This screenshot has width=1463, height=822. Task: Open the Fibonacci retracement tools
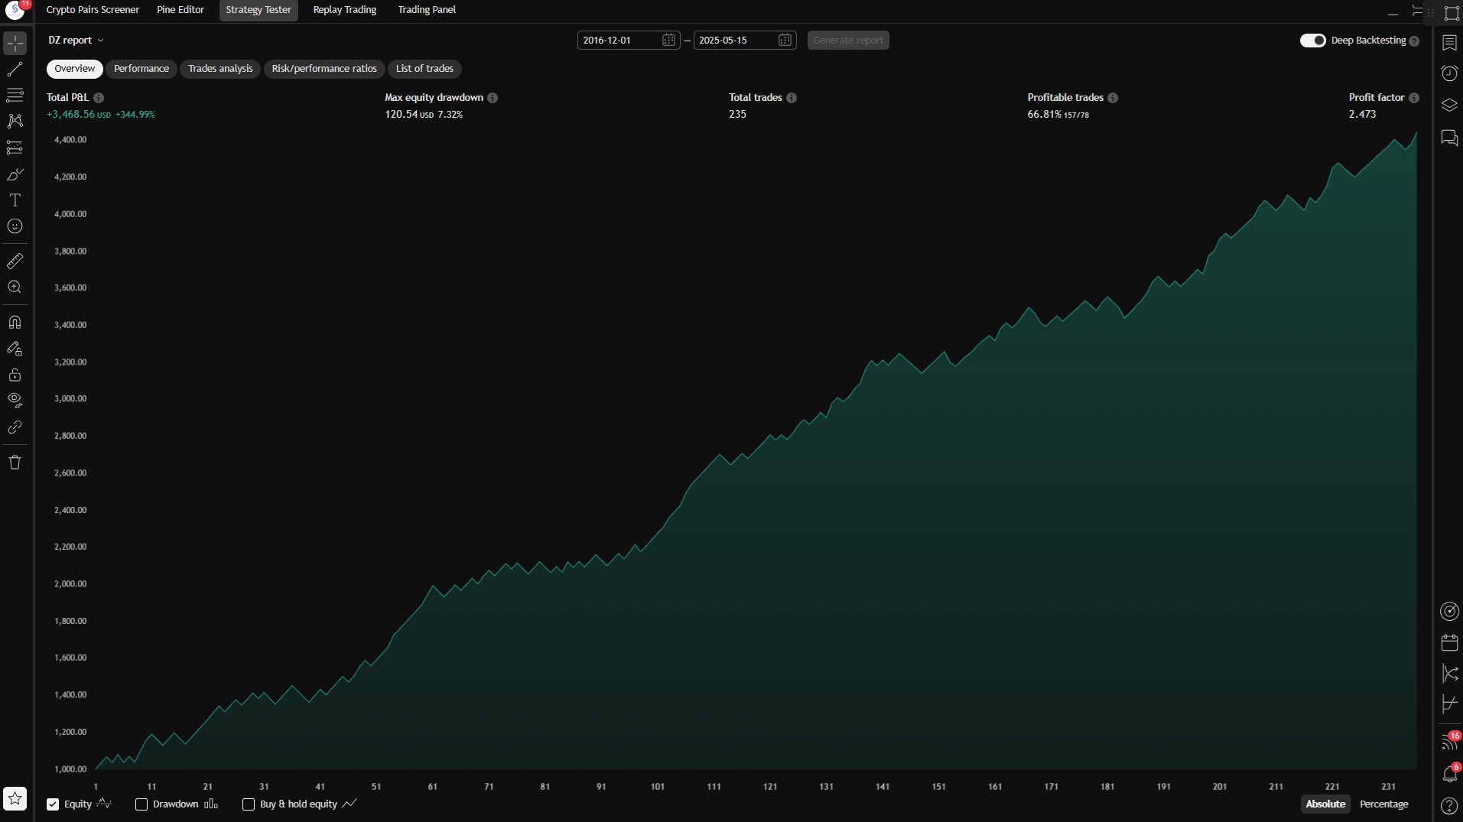click(x=15, y=96)
